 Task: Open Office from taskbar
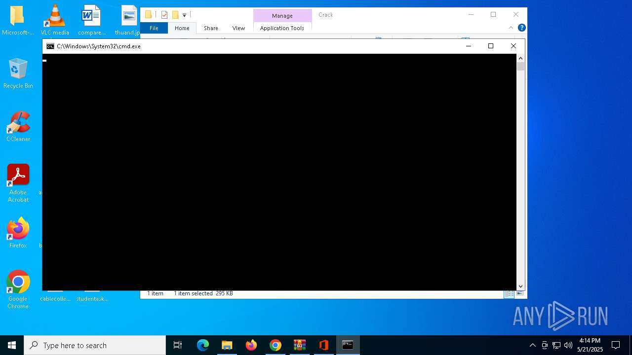coord(324,345)
